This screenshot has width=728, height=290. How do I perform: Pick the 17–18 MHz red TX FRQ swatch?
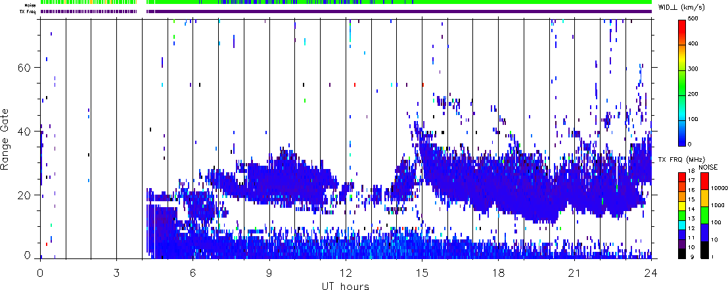(x=682, y=178)
